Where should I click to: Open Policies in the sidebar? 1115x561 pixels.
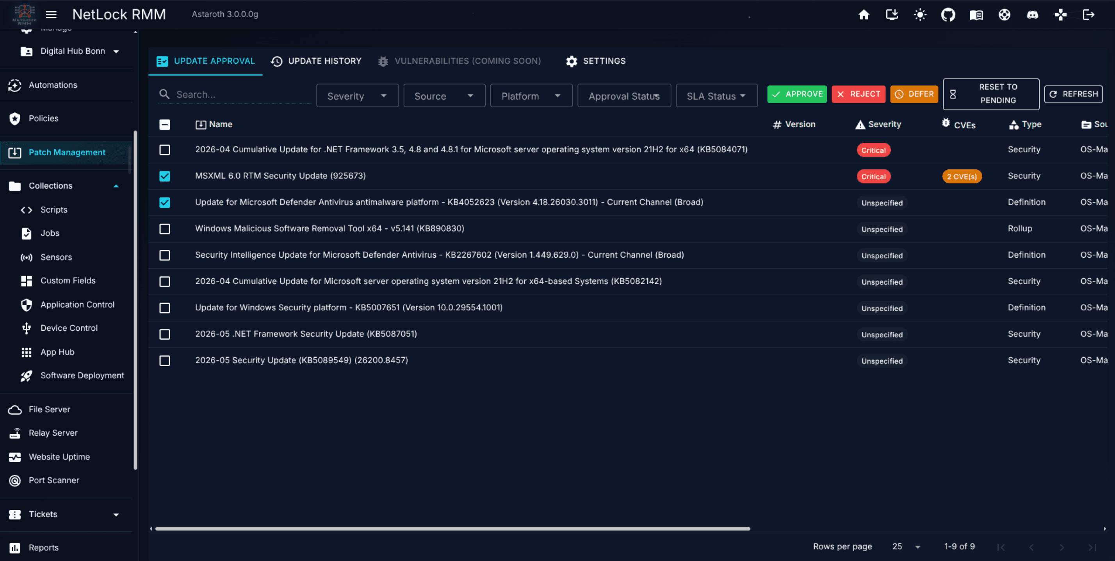tap(66, 119)
